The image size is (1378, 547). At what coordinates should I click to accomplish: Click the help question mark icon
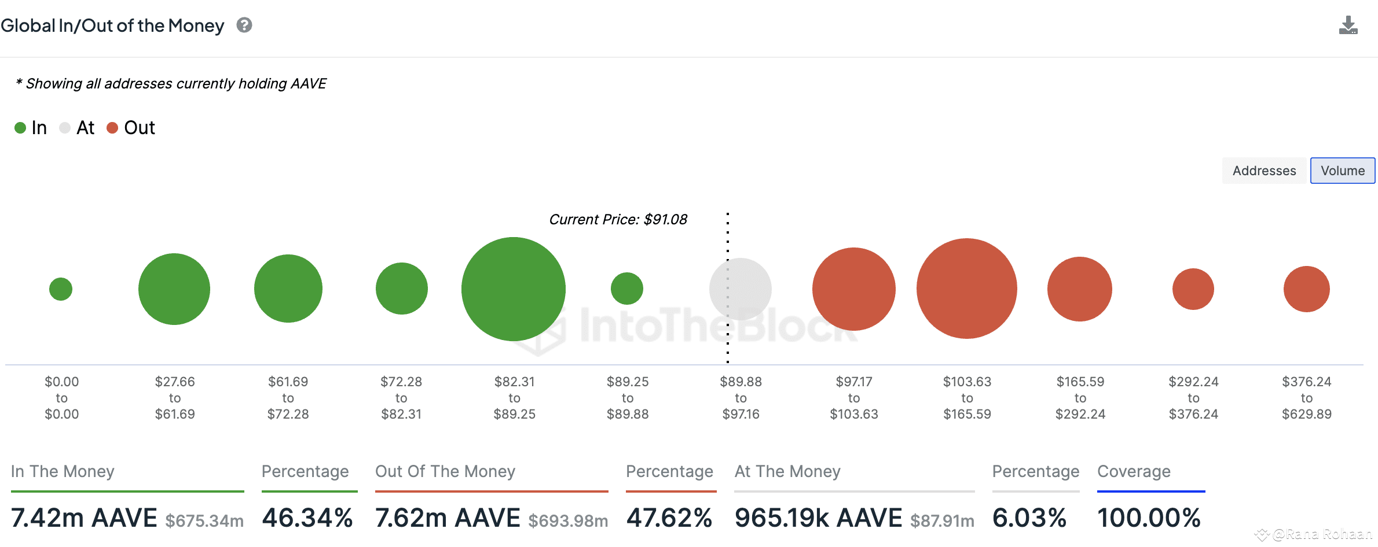[244, 25]
